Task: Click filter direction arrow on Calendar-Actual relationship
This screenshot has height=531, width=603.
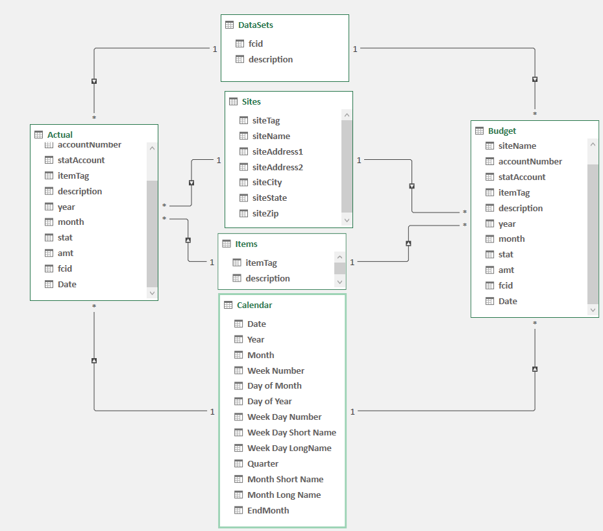Action: [x=94, y=361]
